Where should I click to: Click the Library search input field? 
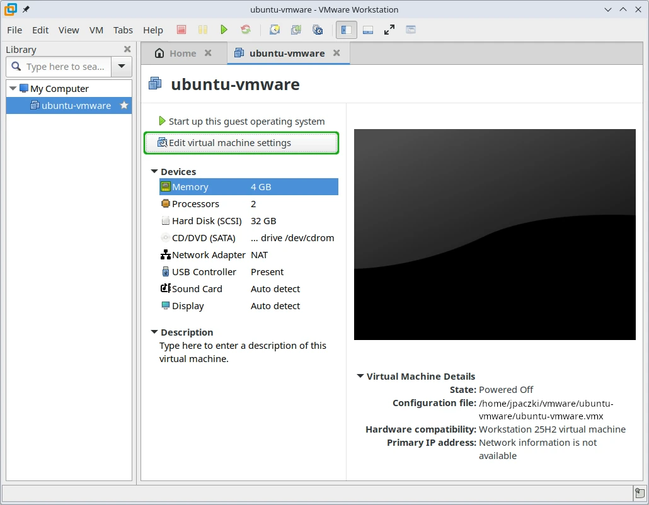point(65,67)
